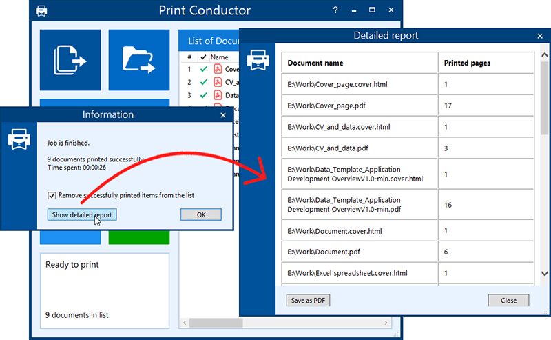Click Job is finished message
This screenshot has width=551, height=340.
68,143
